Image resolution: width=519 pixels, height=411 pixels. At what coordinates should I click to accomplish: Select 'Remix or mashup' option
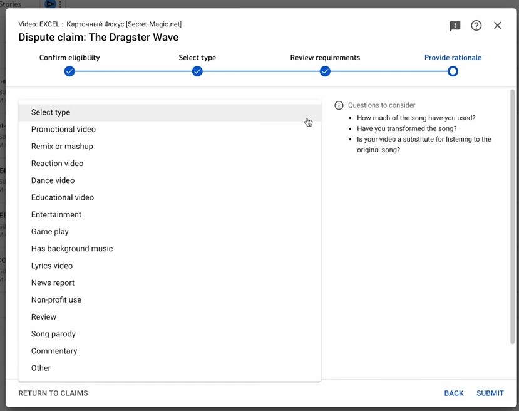point(170,147)
